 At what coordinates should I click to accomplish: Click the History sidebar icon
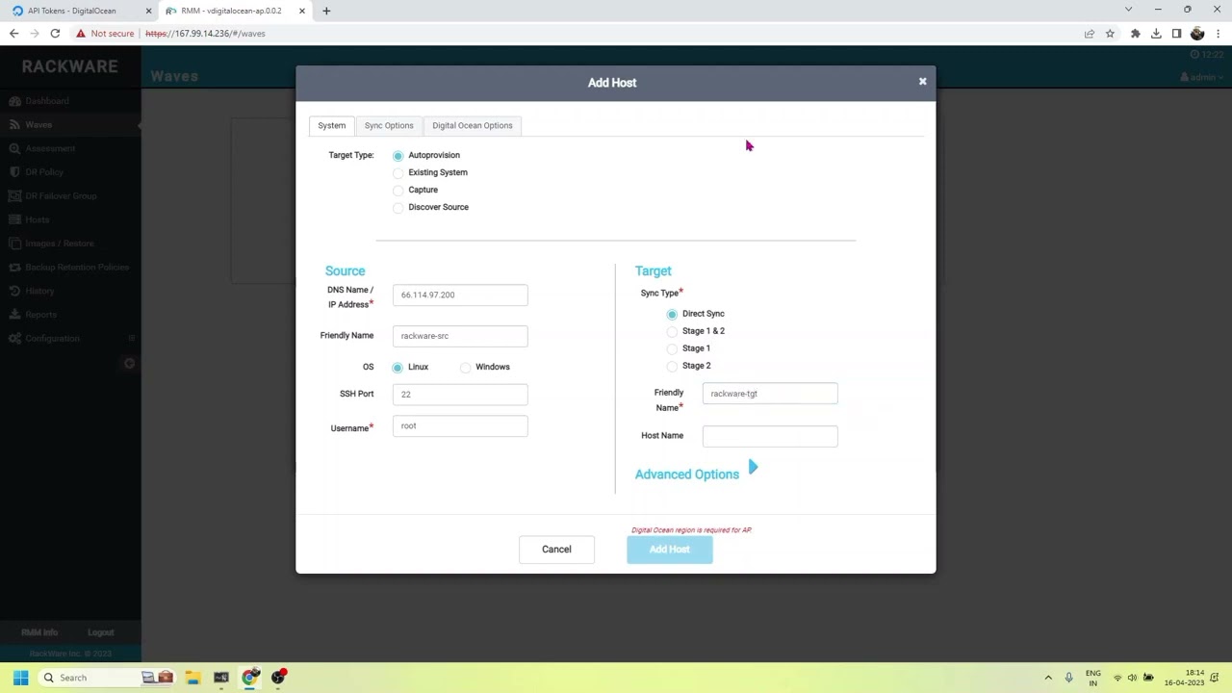tap(15, 292)
